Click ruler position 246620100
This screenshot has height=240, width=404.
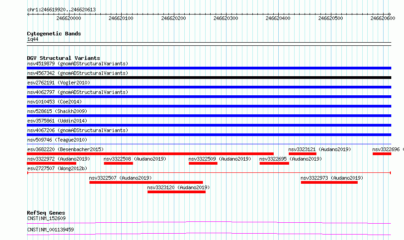click(121, 18)
